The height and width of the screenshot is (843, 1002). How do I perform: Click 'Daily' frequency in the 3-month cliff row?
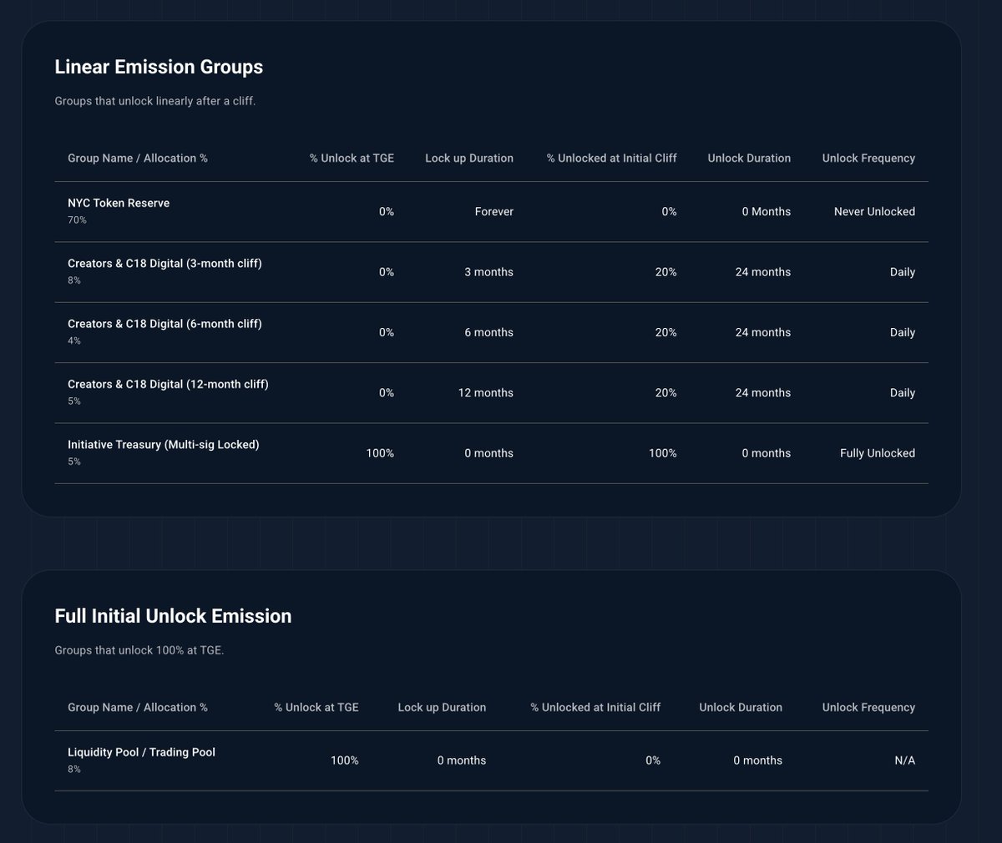[x=903, y=272]
